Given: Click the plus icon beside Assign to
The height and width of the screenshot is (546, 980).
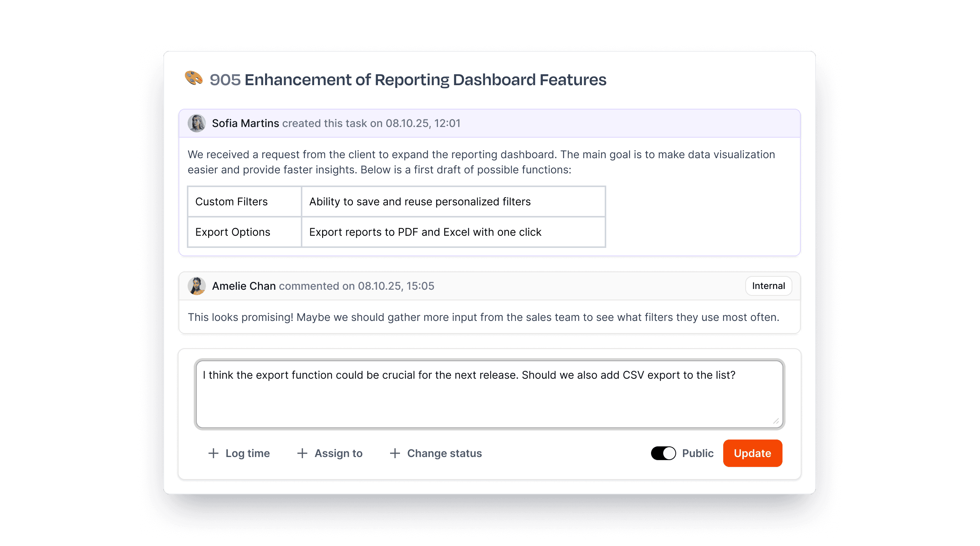Looking at the screenshot, I should (302, 453).
